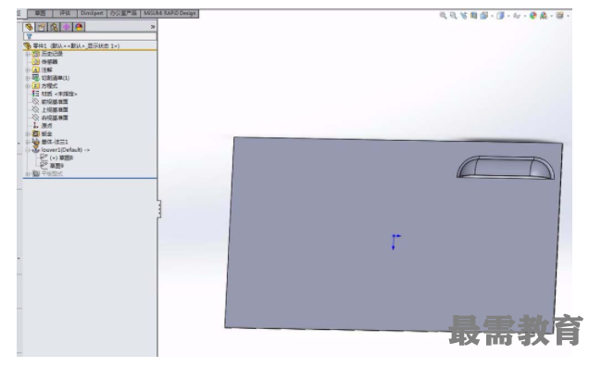This screenshot has width=589, height=367.
Task: Open the View Settings dropdown arrow
Action: coord(568,16)
